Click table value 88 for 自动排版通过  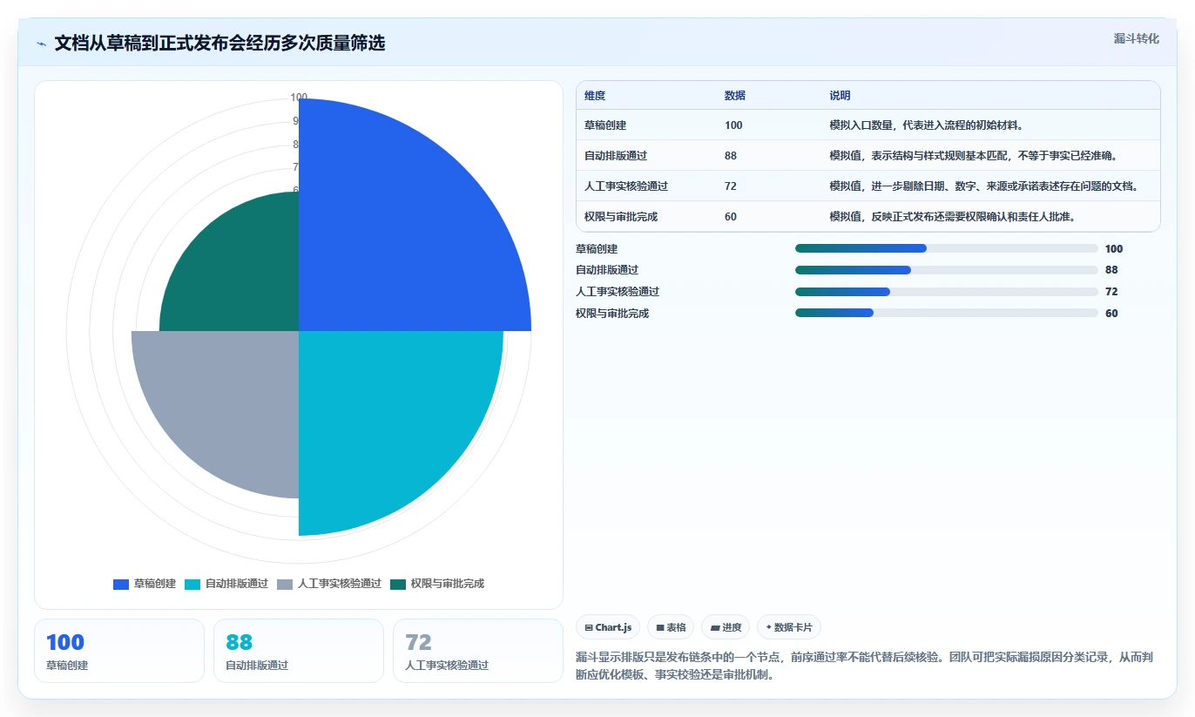731,156
